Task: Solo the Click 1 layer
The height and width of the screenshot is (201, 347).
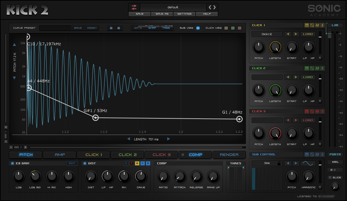Action: tap(322, 26)
